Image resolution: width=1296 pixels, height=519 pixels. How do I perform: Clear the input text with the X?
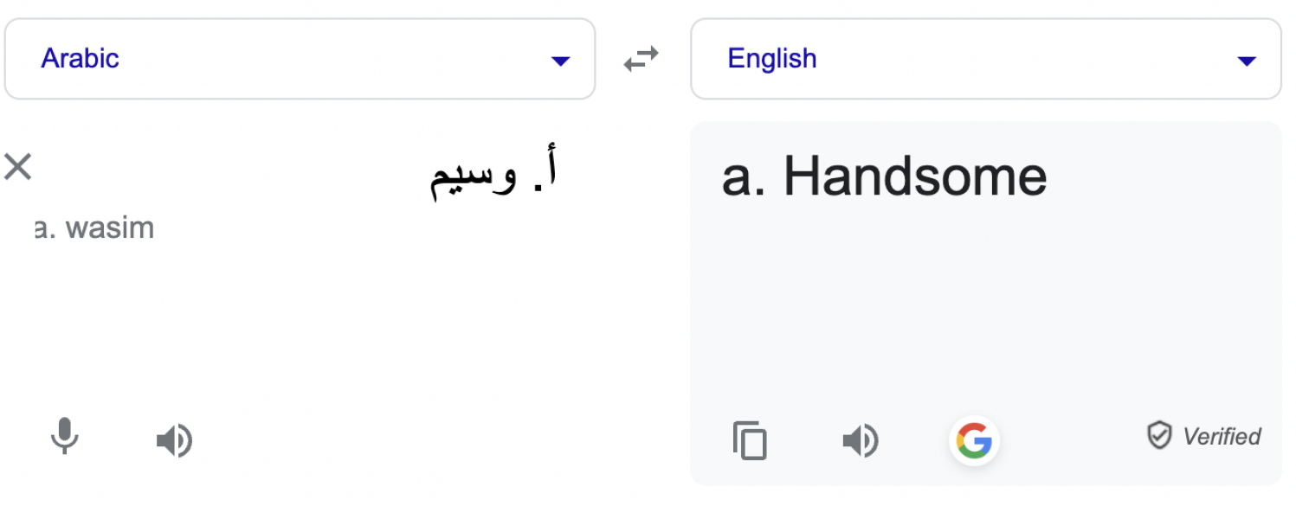pos(17,167)
